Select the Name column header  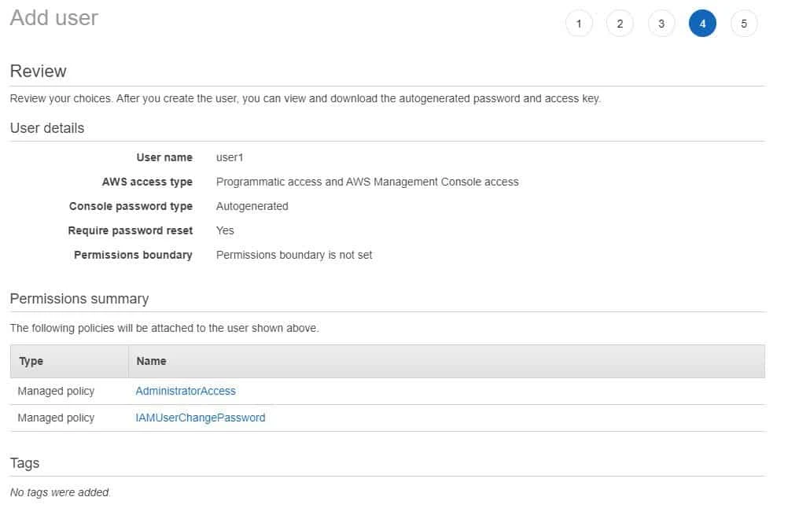click(x=151, y=361)
